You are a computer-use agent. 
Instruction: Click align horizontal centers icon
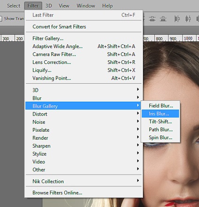coord(188,19)
